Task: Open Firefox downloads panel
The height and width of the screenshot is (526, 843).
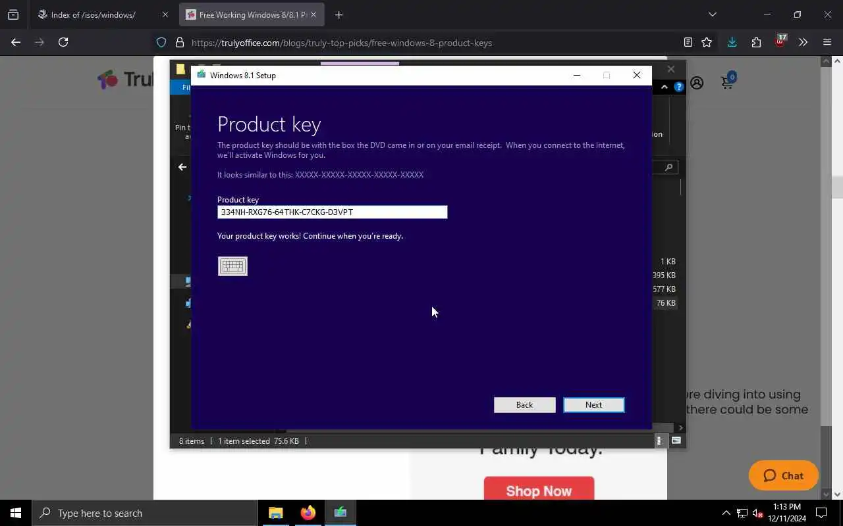Action: (x=732, y=42)
